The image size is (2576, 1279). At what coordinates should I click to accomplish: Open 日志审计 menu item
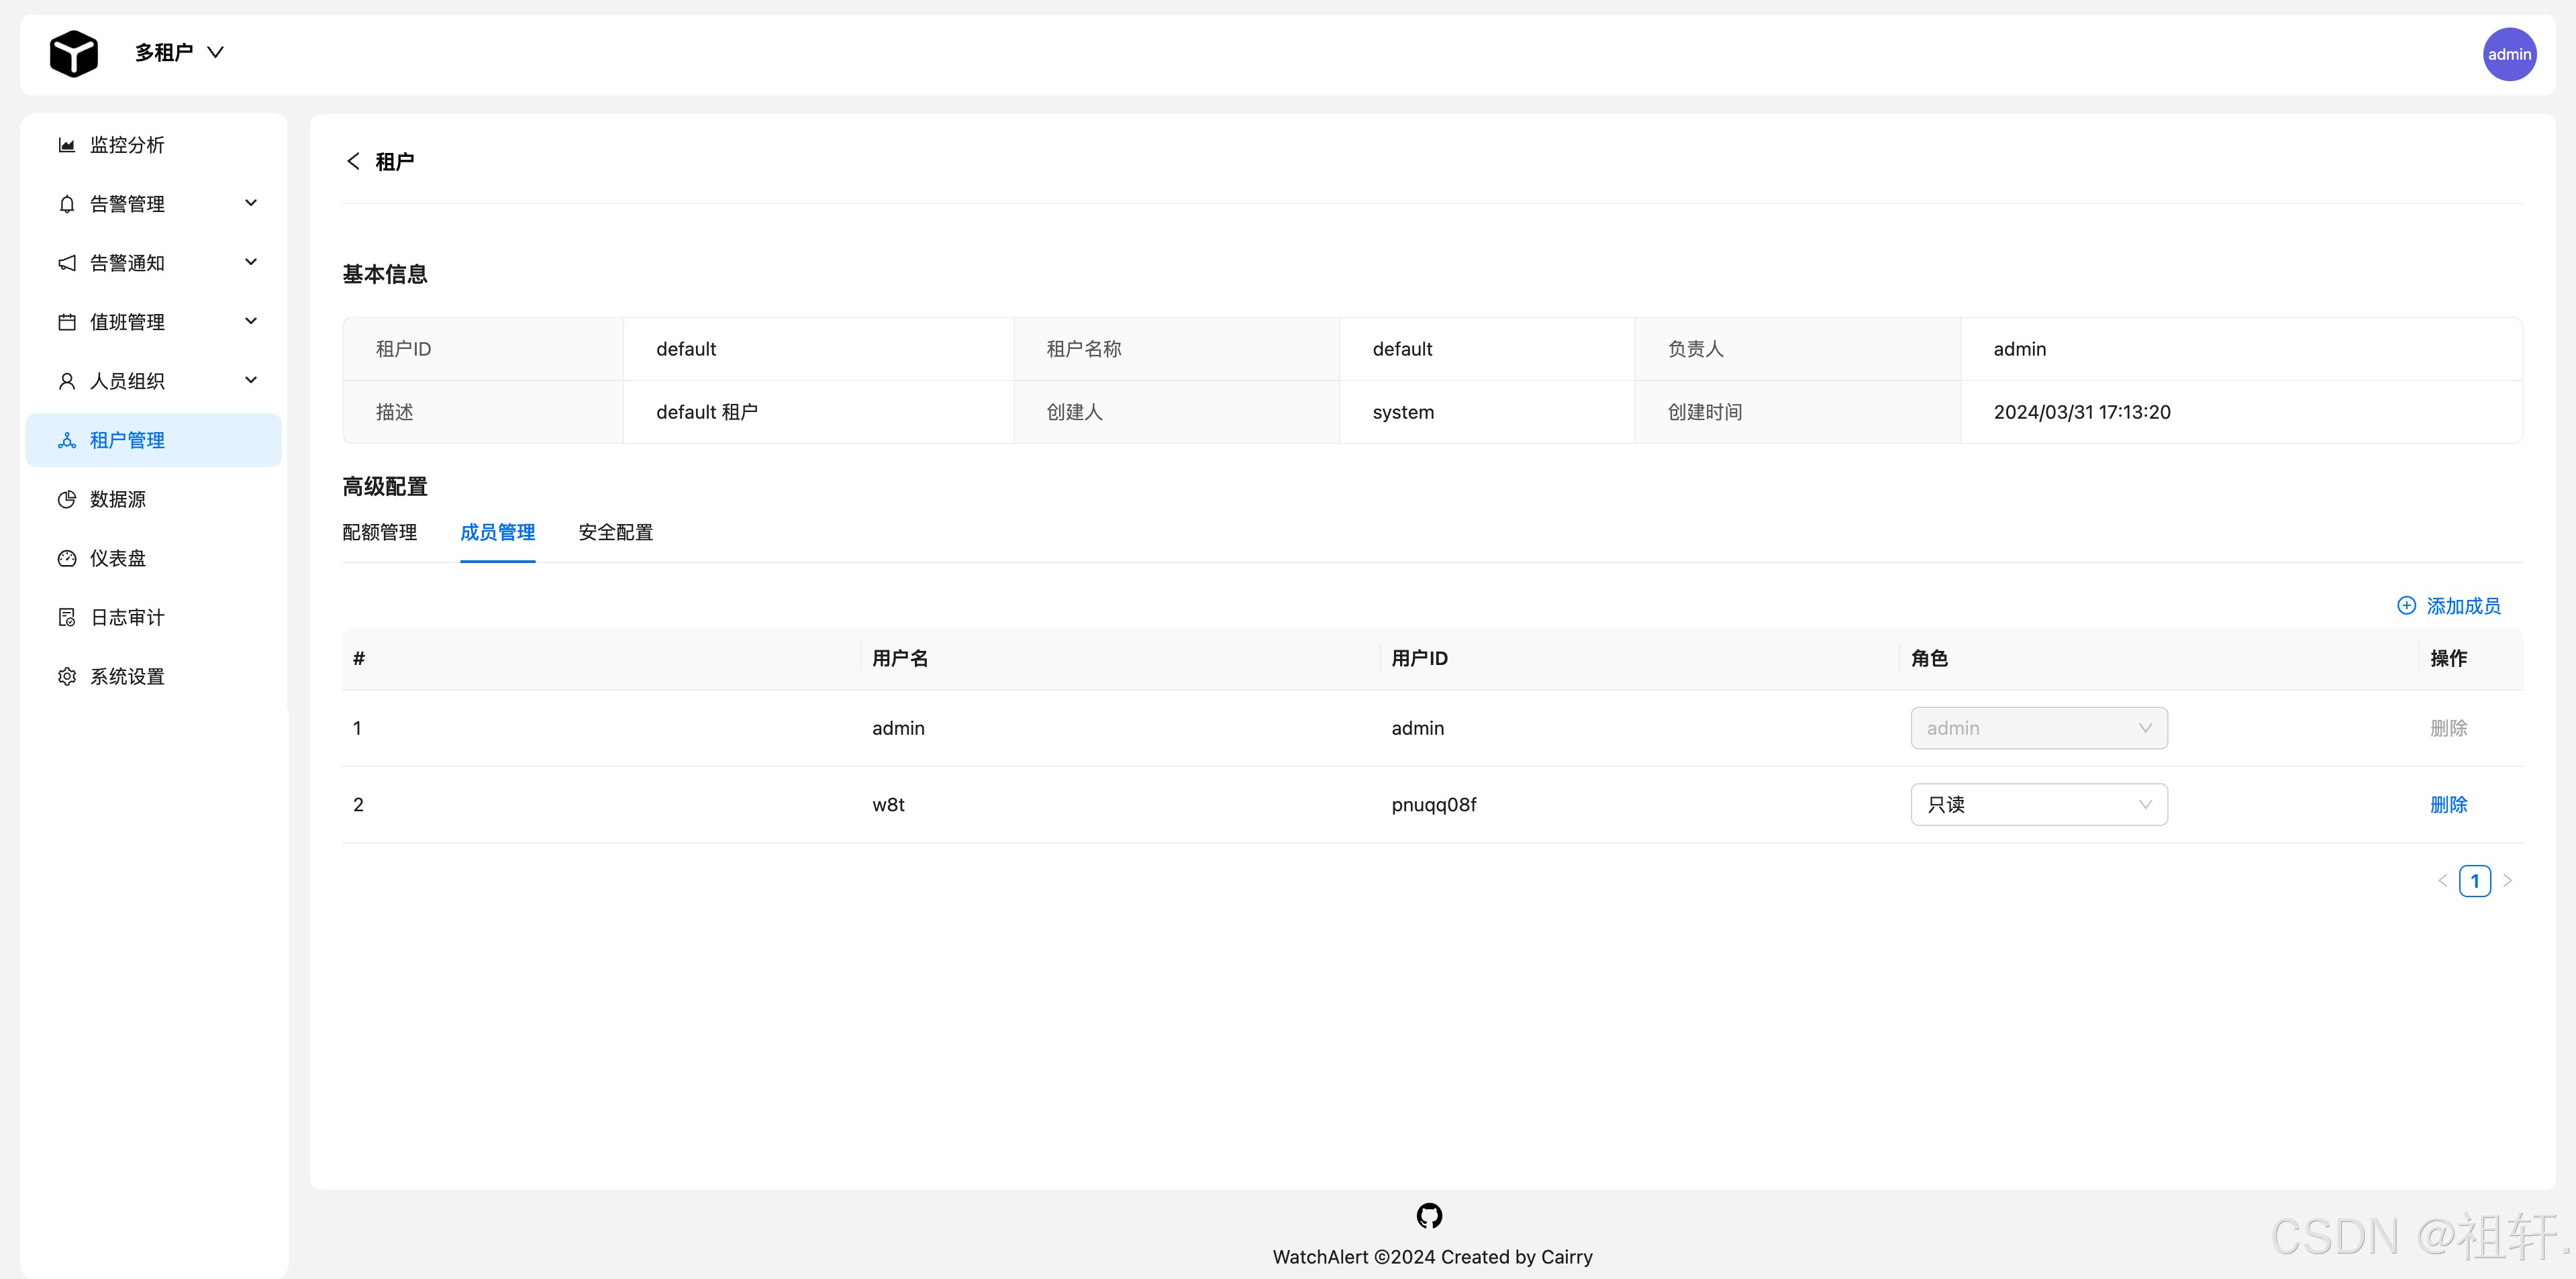pos(153,617)
